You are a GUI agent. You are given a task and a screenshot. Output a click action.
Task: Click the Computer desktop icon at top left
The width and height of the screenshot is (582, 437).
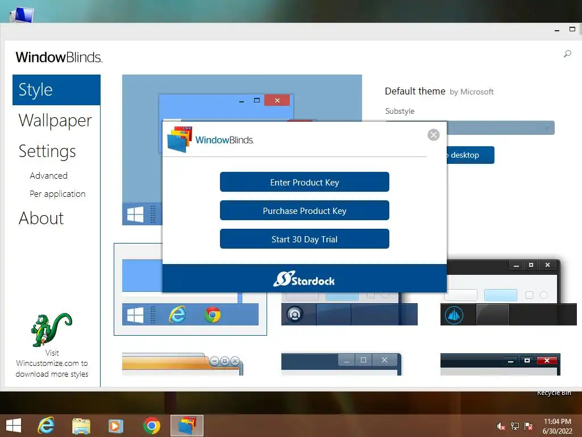[x=22, y=15]
